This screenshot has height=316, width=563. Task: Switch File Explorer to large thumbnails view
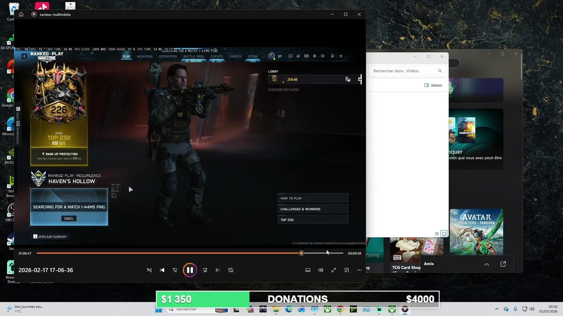pyautogui.click(x=444, y=233)
